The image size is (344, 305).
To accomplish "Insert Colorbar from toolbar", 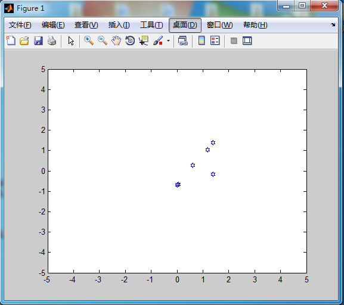I will [202, 41].
